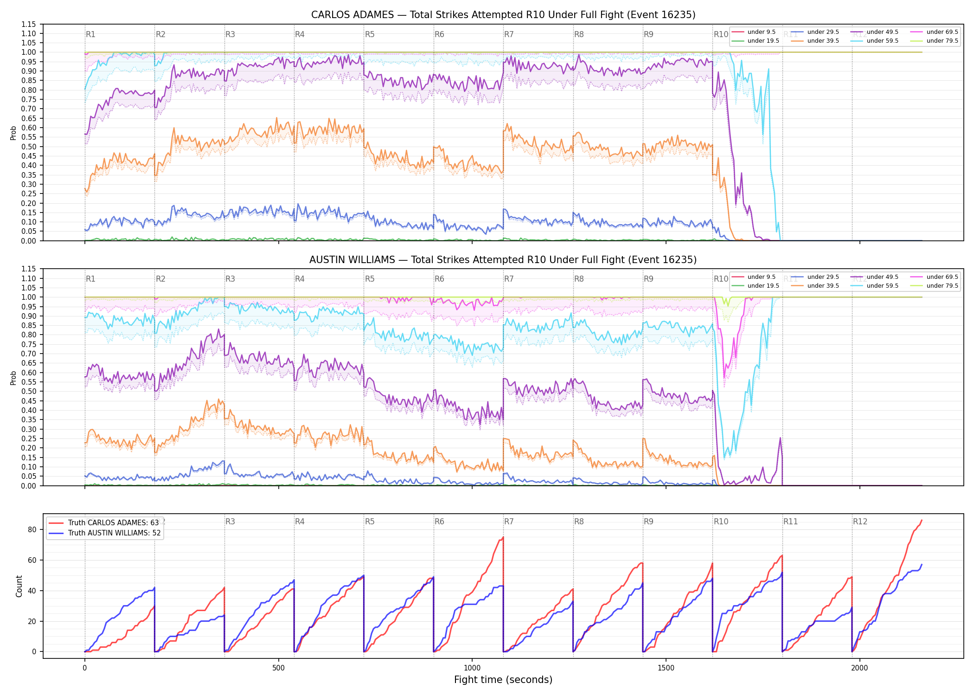Click 'under 79.5' legend entry in Carlos Adames chart
Screen dimensions: 974x696
(933, 41)
